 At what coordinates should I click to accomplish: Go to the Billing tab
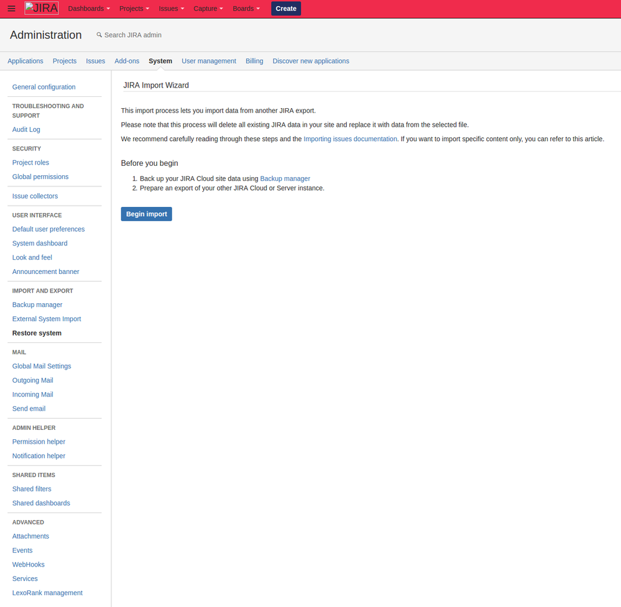click(254, 61)
